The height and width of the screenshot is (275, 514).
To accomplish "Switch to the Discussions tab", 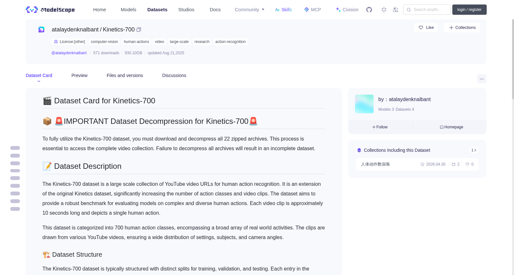I will click(x=174, y=75).
